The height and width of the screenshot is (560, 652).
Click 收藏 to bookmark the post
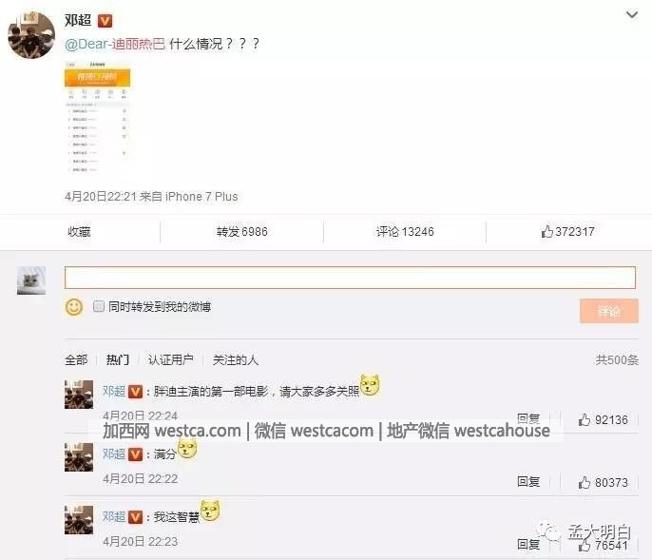(79, 231)
